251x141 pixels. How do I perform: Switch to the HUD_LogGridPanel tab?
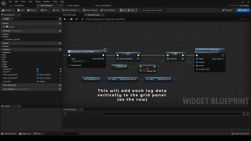(x=103, y=5)
